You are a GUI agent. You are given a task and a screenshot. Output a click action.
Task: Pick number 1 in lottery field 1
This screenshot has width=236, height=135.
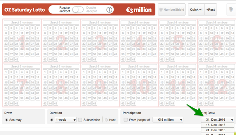tap(6, 28)
